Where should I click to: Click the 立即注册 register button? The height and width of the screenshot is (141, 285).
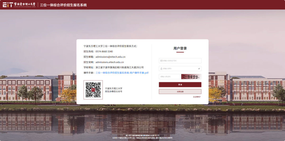click(180, 92)
